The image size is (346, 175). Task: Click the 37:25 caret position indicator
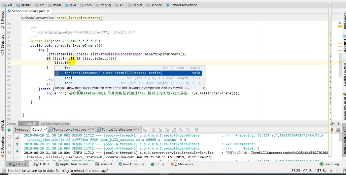click(x=296, y=171)
